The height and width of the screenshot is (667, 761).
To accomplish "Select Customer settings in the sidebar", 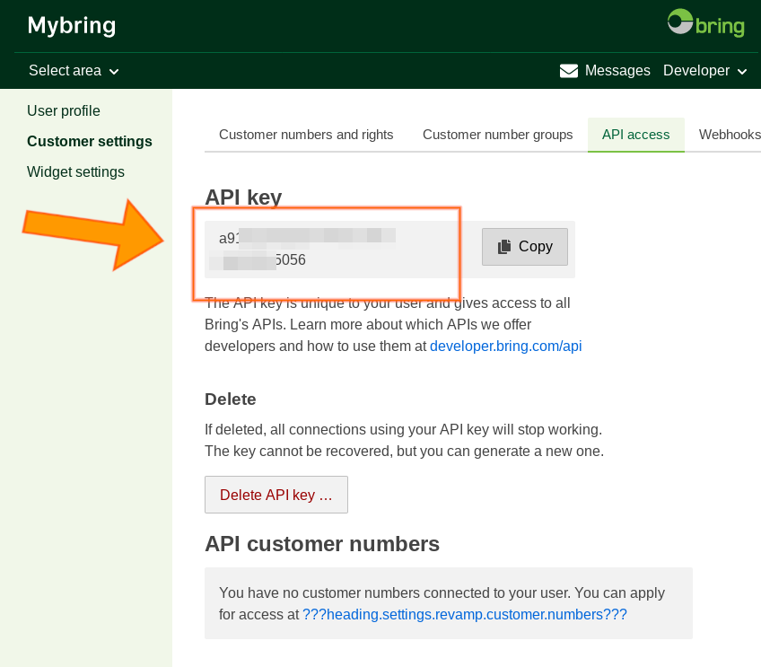I will (x=90, y=141).
